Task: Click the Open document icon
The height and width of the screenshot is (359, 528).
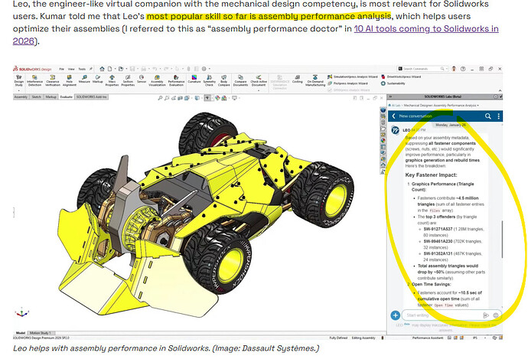Action: [121, 69]
